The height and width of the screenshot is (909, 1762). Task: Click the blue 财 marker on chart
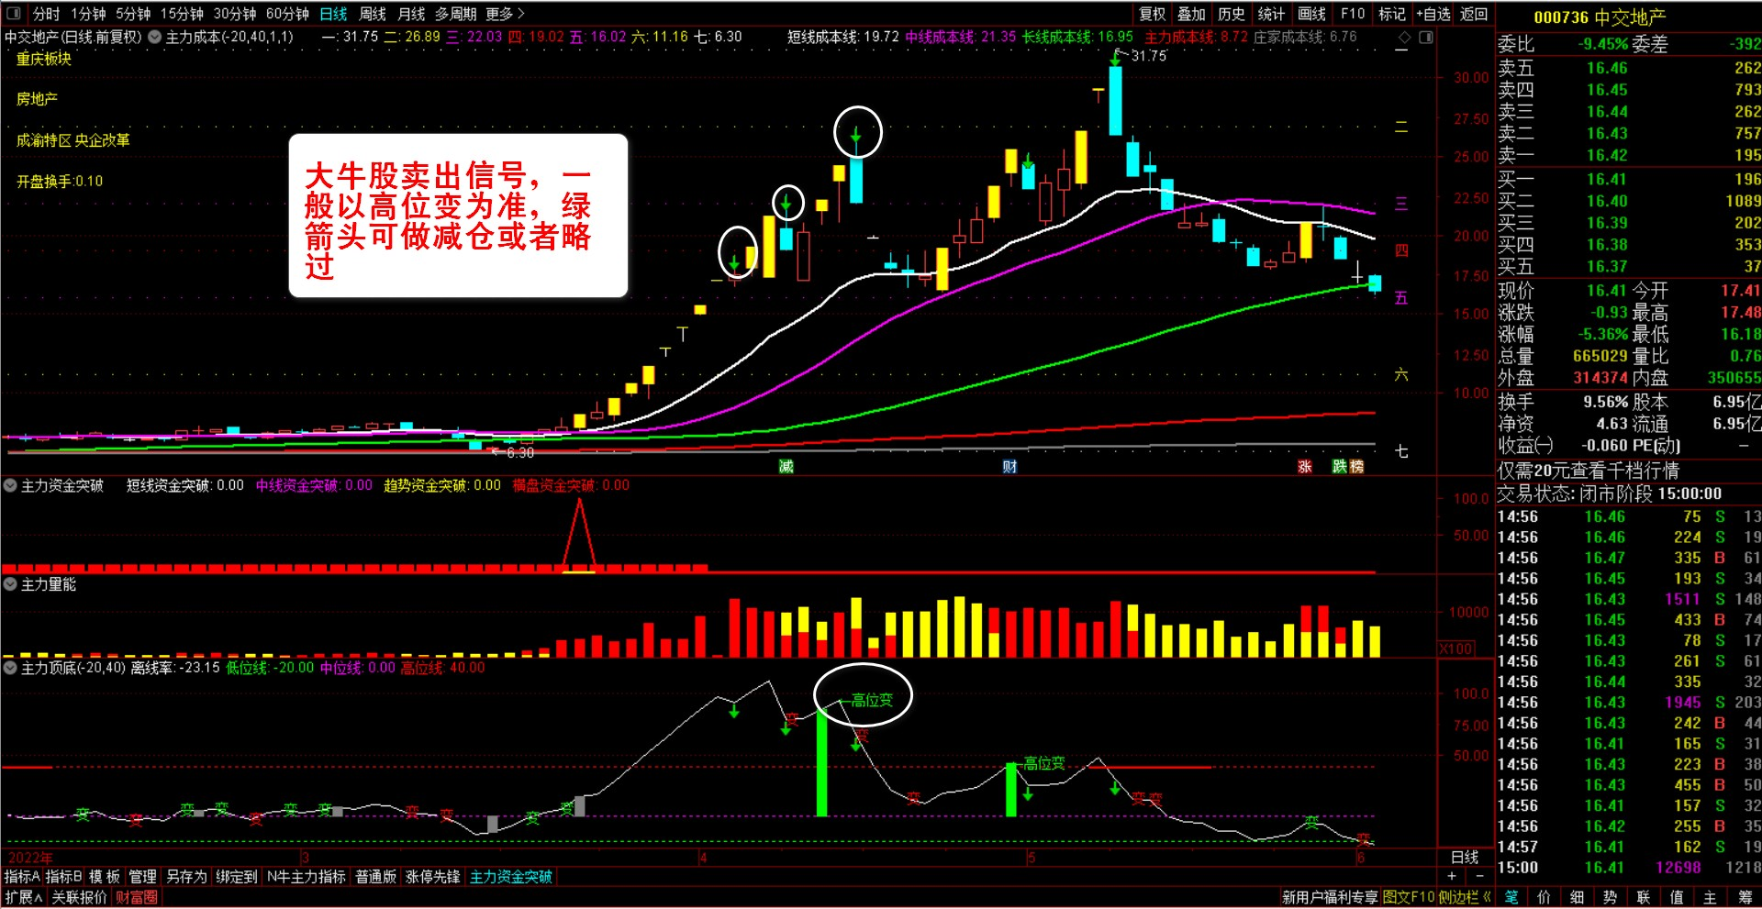coord(1009,467)
